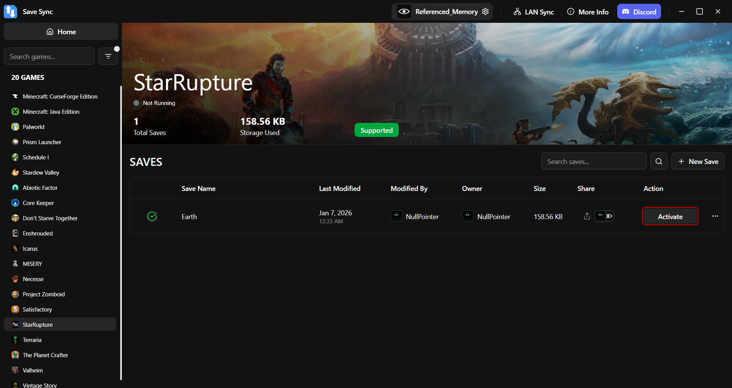Create a New Save
Screen dimensions: 732x388
coord(698,161)
